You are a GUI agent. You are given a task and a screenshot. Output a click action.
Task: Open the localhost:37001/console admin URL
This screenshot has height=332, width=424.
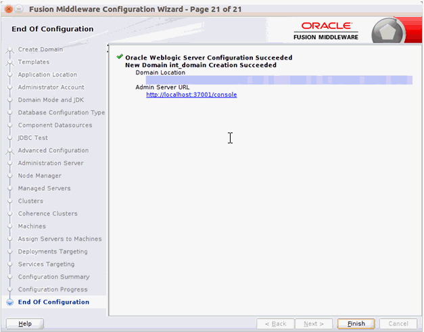191,95
